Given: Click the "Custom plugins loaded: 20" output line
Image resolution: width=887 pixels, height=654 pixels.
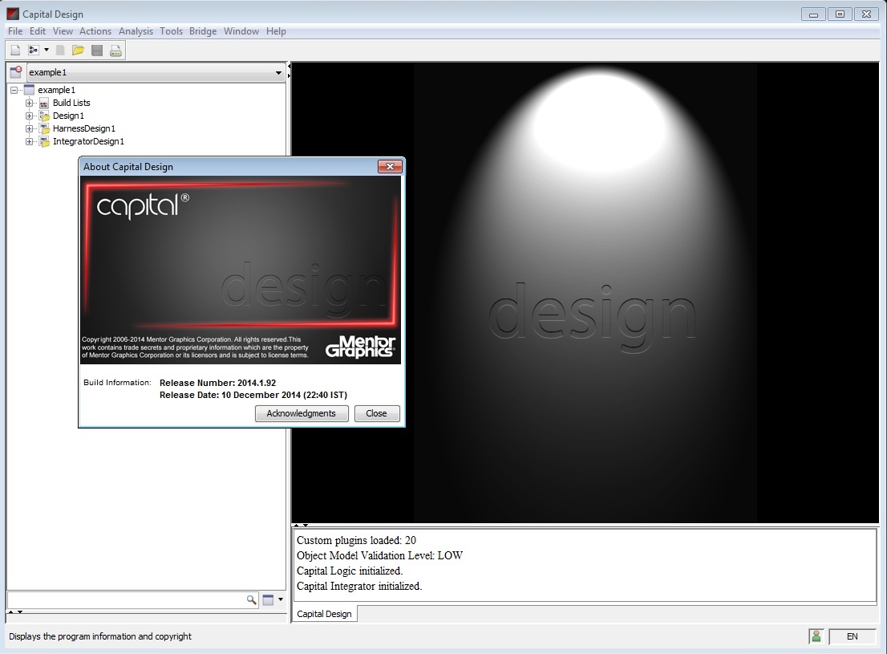Looking at the screenshot, I should coord(356,540).
